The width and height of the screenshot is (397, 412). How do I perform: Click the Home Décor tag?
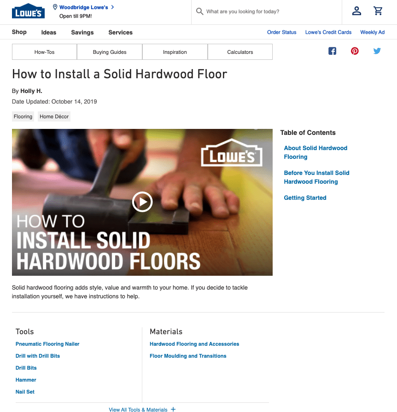54,116
